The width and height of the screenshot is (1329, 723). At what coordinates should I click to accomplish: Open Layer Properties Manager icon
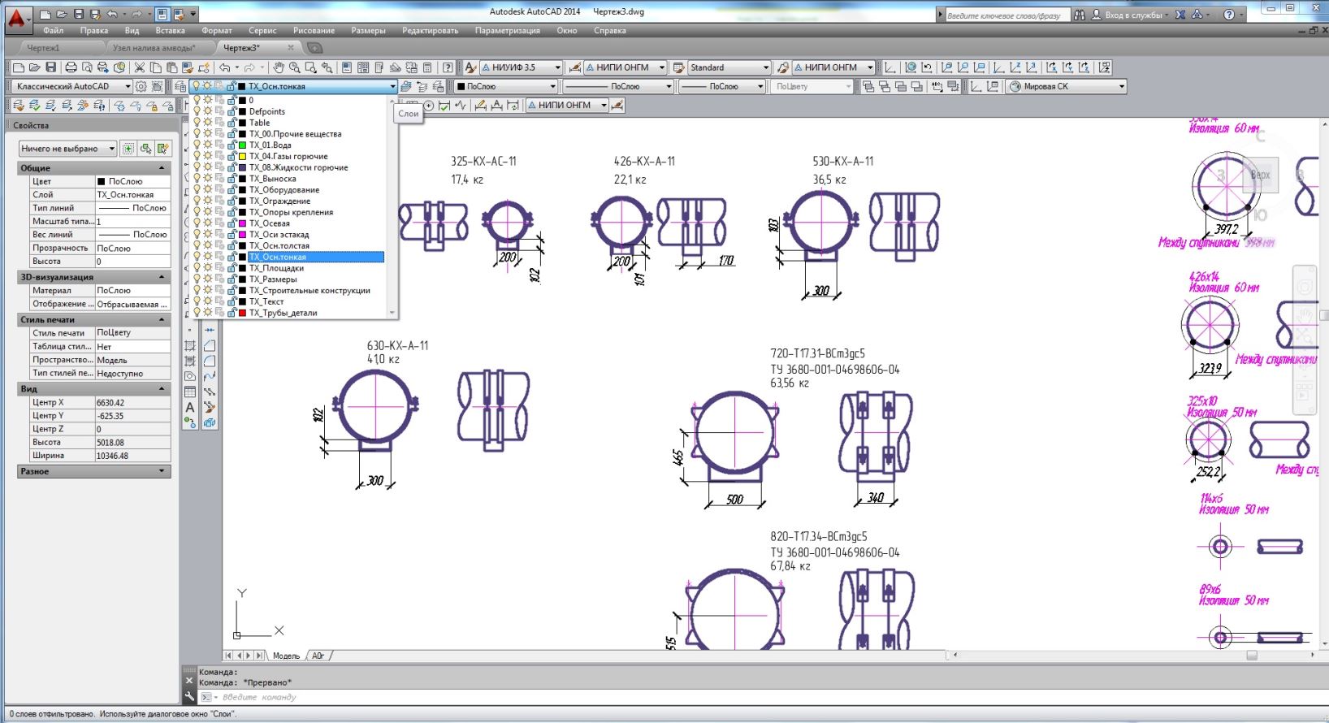click(180, 86)
